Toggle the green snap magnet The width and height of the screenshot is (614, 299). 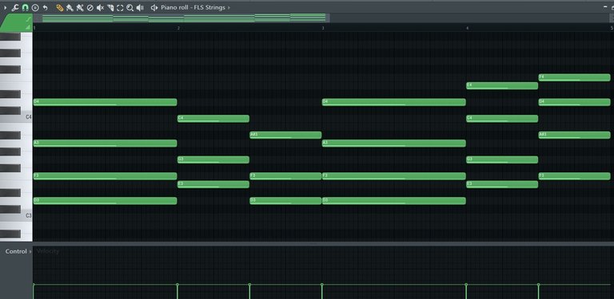click(25, 7)
